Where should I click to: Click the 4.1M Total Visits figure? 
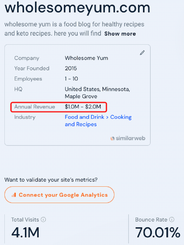[x=25, y=233]
